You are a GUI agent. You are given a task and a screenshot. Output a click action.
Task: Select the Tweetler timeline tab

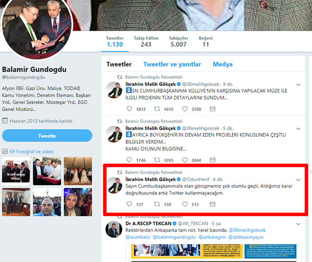point(119,64)
